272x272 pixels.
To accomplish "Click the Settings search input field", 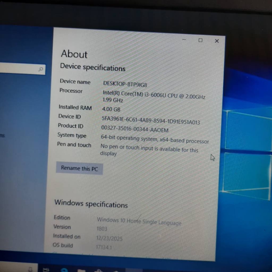I will [x=23, y=69].
